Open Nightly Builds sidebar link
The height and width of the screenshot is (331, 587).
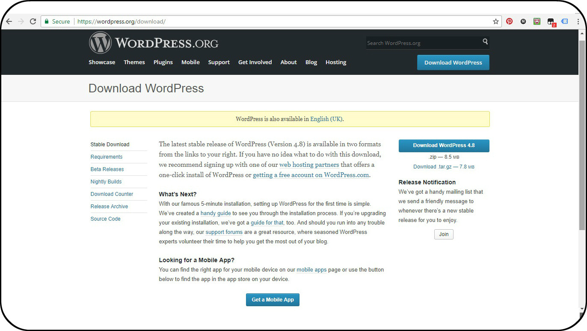coord(106,182)
